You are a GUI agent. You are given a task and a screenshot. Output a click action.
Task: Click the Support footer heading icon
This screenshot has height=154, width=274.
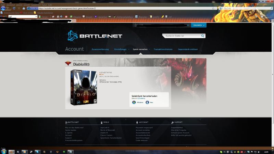[x=172, y=123]
